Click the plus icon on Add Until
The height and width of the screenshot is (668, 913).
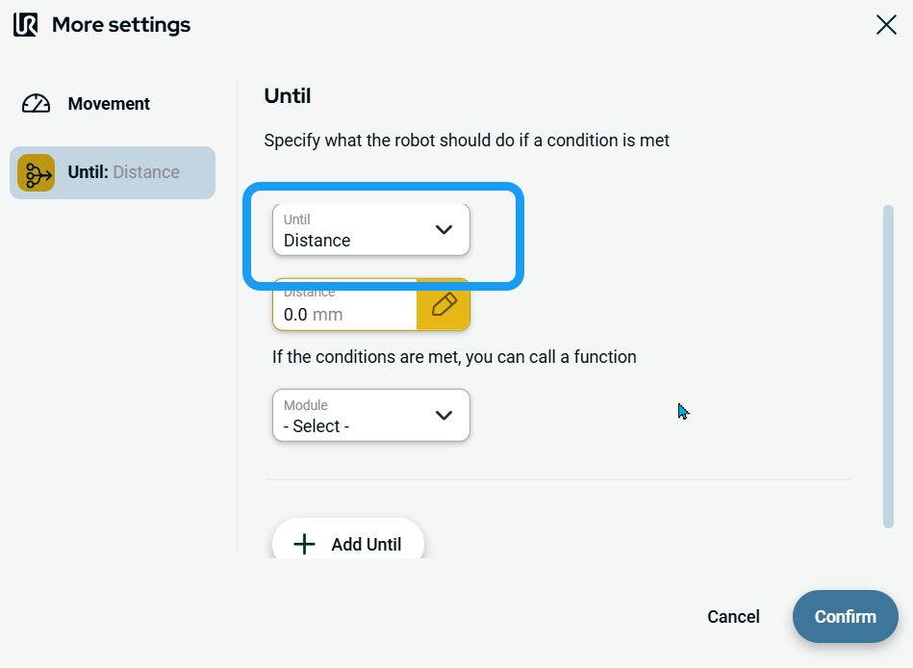(304, 544)
